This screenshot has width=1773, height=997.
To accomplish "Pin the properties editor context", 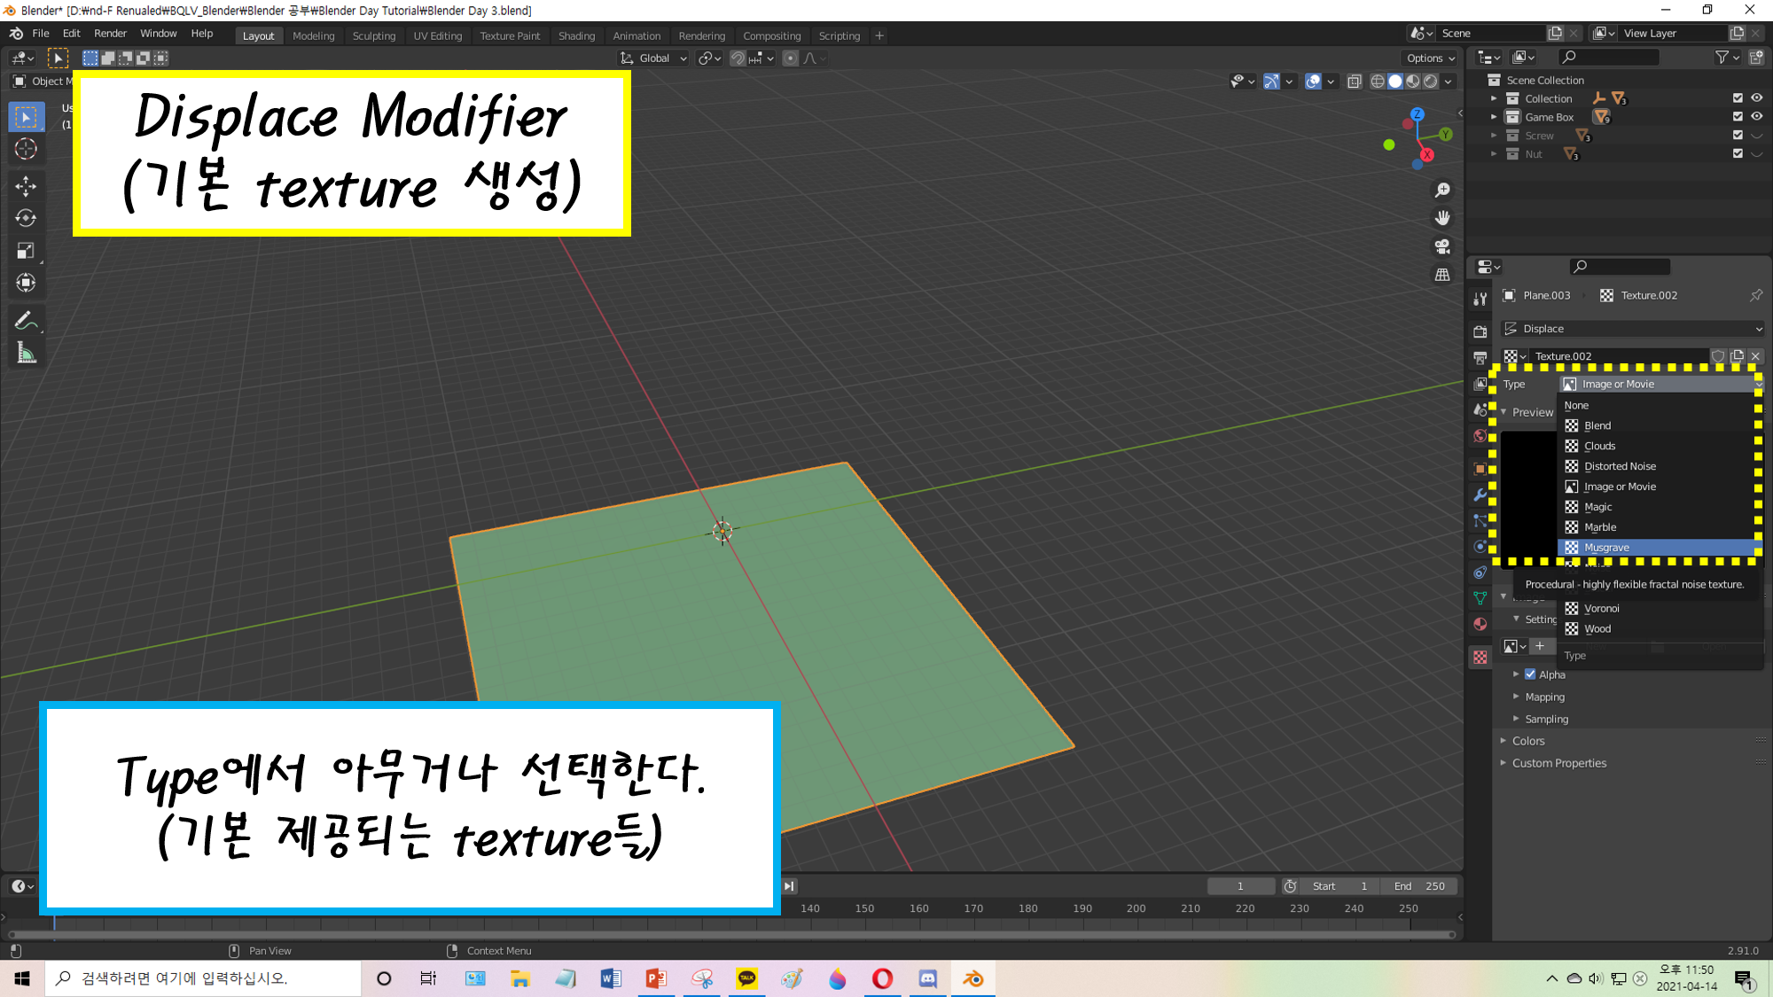I will tap(1756, 295).
